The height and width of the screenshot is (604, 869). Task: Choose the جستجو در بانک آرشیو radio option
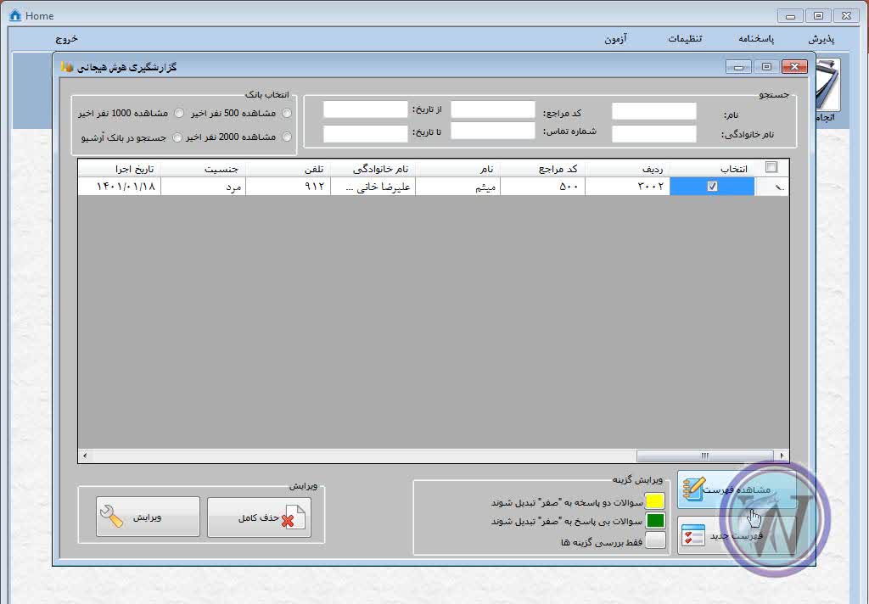[177, 137]
